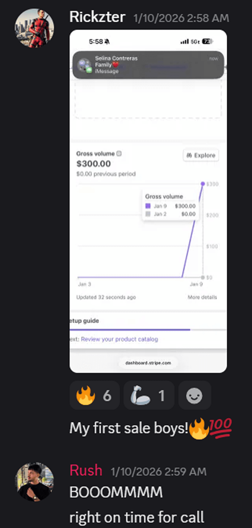Click the fire emoji in Rickzter's message
The height and width of the screenshot is (528, 252).
point(199,428)
